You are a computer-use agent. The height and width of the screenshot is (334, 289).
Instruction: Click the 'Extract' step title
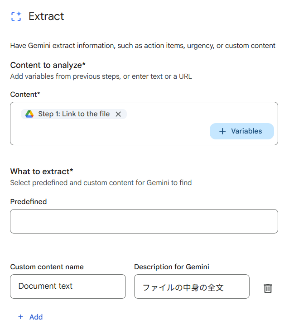click(46, 17)
